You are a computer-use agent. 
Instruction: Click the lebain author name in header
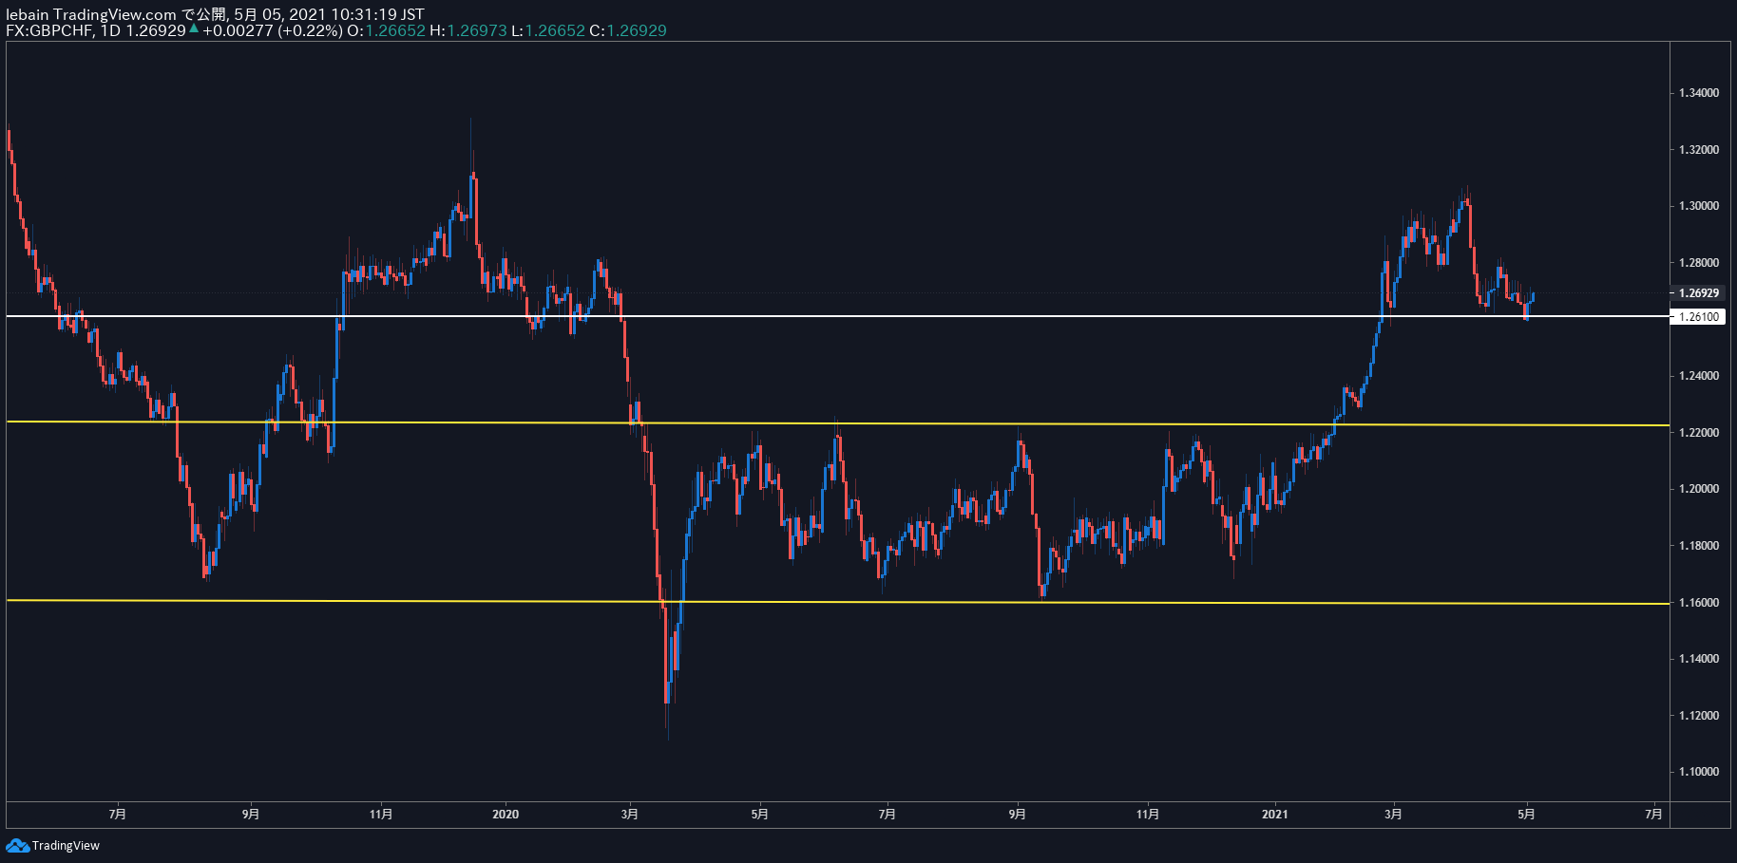(x=27, y=14)
